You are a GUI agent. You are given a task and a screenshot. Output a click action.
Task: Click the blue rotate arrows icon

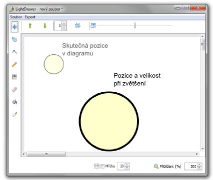click(77, 25)
